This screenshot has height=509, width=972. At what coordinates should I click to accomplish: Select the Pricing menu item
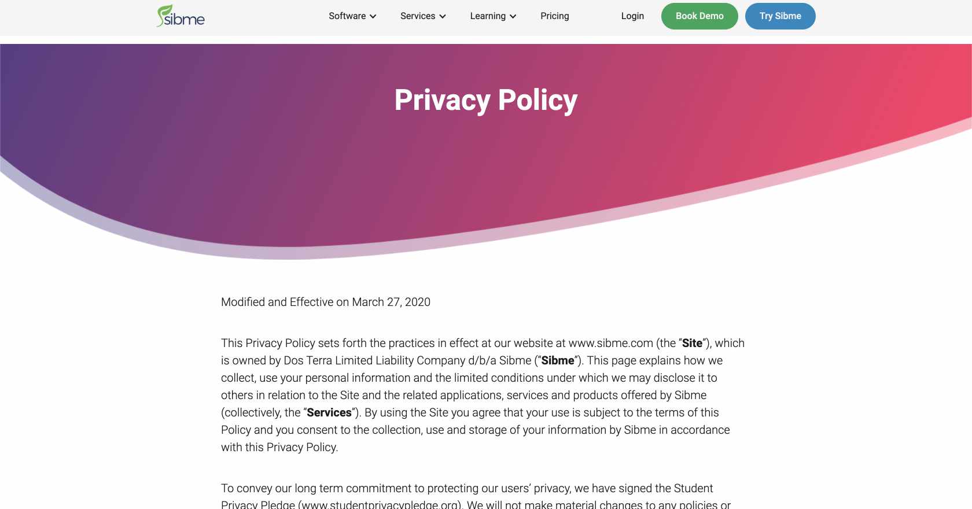coord(554,16)
